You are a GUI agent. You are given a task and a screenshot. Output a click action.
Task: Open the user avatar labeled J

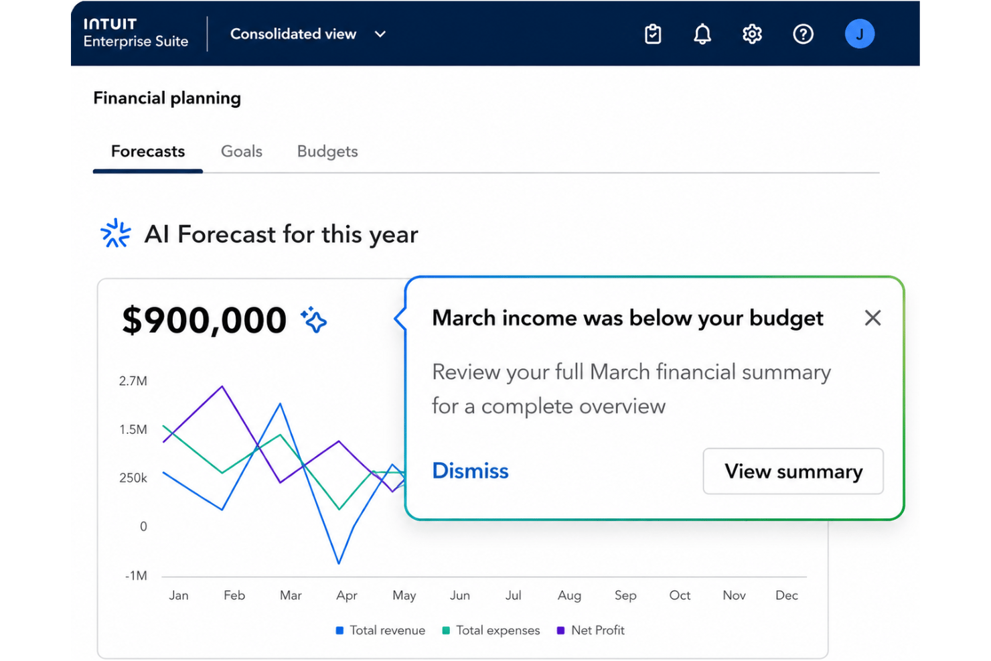point(860,34)
